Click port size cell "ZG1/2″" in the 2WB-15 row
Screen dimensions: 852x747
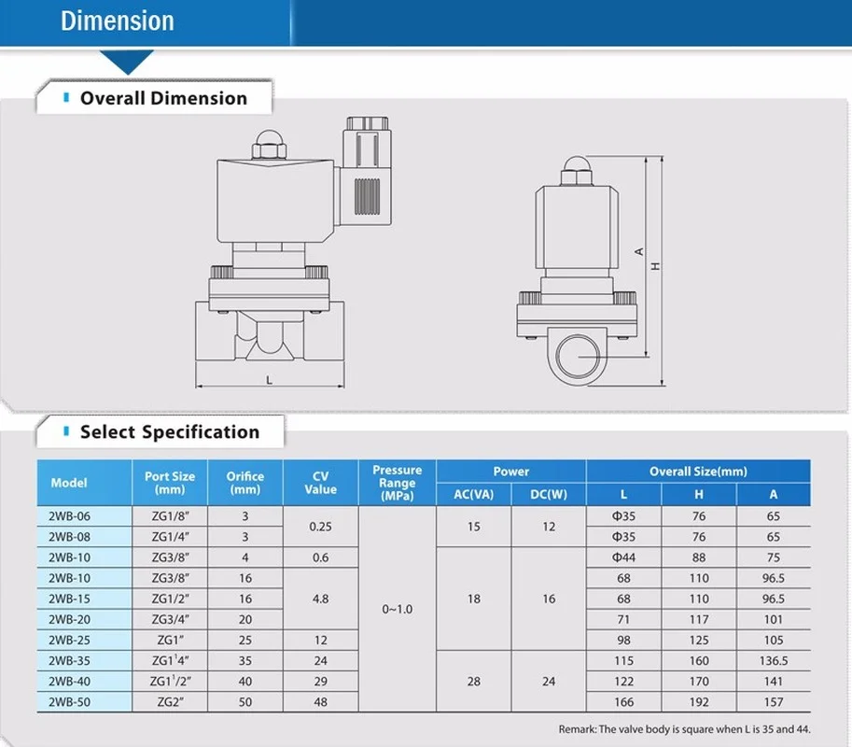click(x=170, y=599)
